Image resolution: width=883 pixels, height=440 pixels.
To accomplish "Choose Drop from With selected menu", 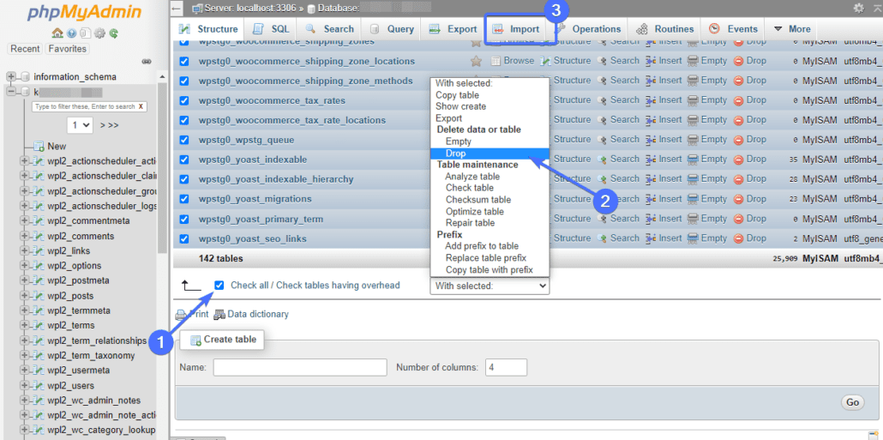I will (490, 154).
